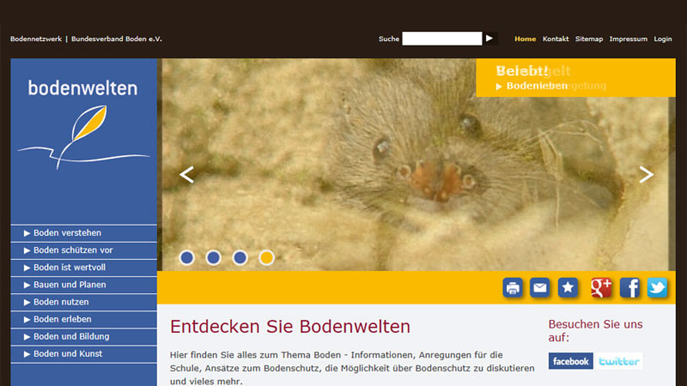687x386 pixels.
Task: Expand Boden erleben menu entry
Action: 84,319
